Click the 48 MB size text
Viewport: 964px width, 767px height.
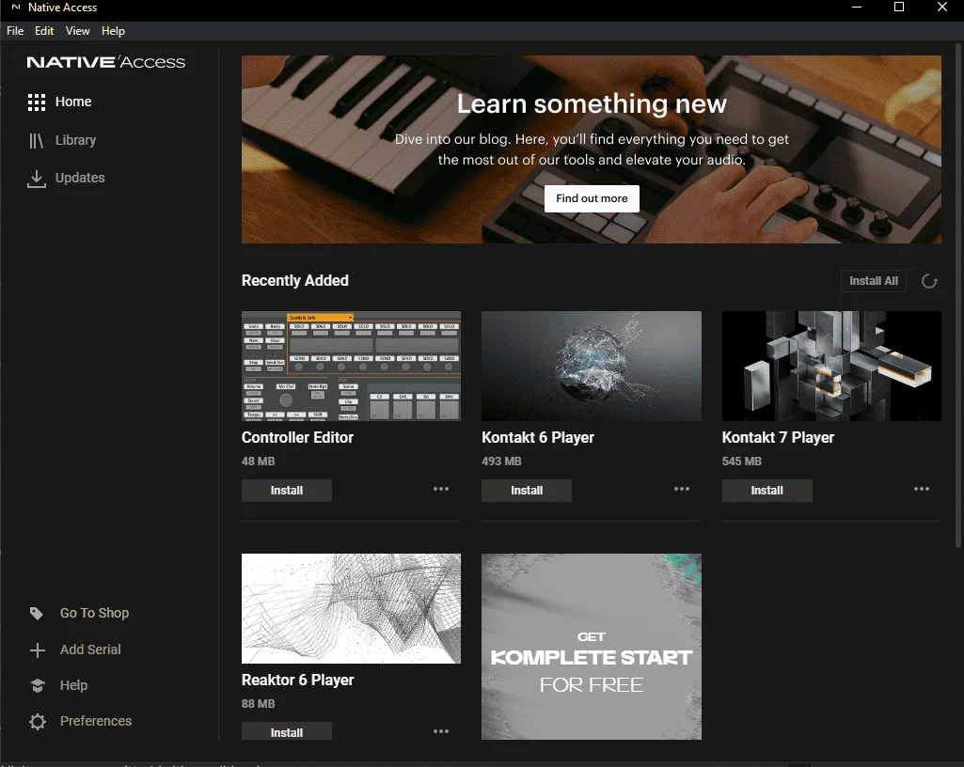pos(259,462)
